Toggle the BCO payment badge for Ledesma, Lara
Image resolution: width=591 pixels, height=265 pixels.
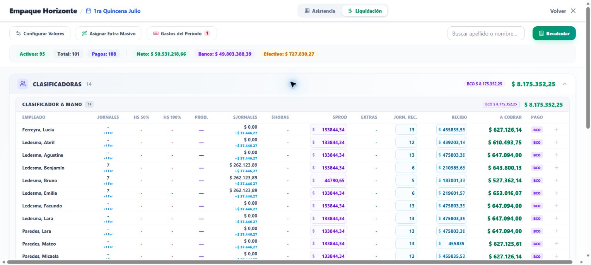point(537,219)
